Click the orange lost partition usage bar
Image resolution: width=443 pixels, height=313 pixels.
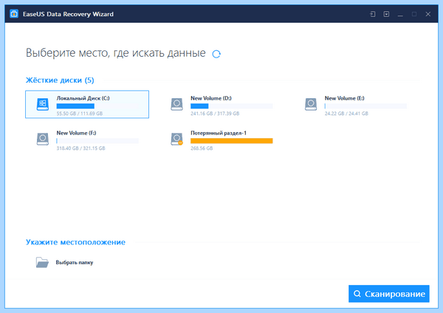(x=232, y=141)
